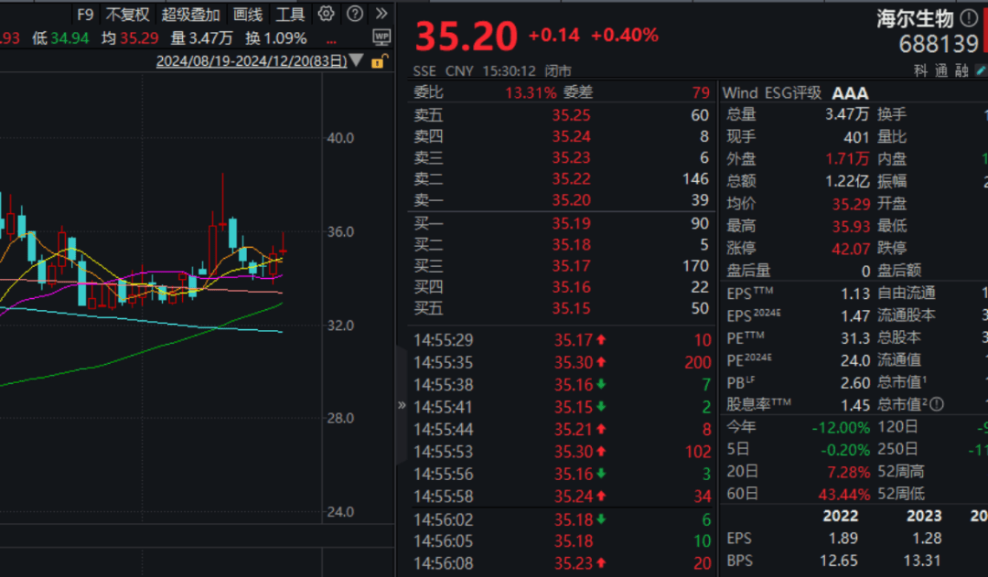Toggle 超级叠加 overlay mode
Viewport: 988px width, 577px height.
[189, 14]
